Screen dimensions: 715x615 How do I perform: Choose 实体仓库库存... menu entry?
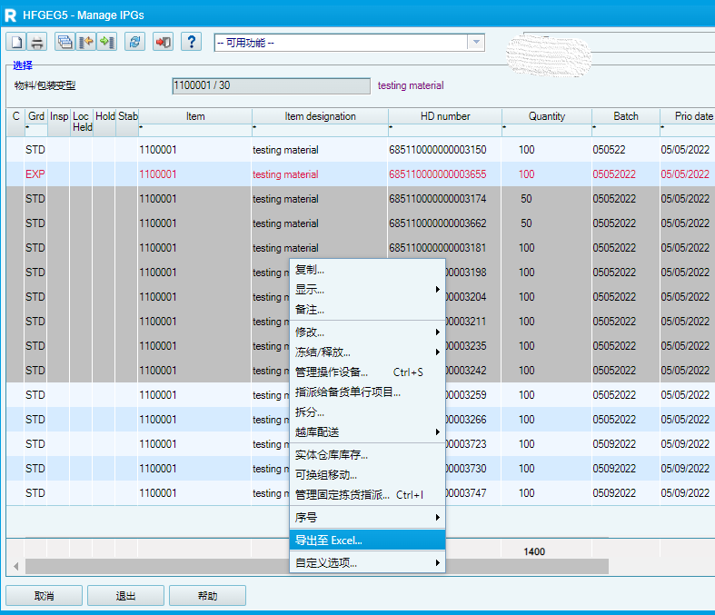point(368,455)
